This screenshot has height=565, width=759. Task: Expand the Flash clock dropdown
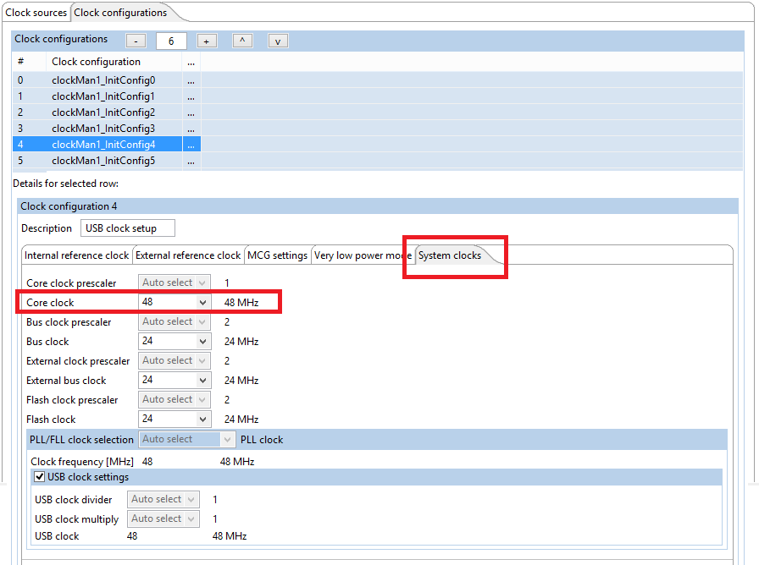[202, 420]
